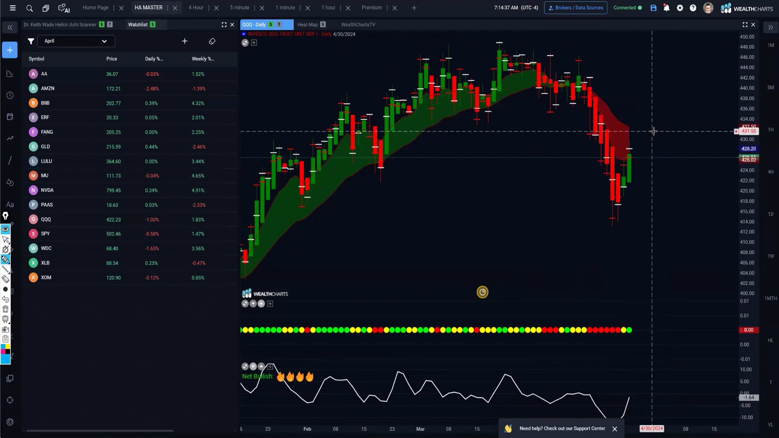Open the clock history sidebar icon
Screen dimensions: 779x438
coord(10,95)
